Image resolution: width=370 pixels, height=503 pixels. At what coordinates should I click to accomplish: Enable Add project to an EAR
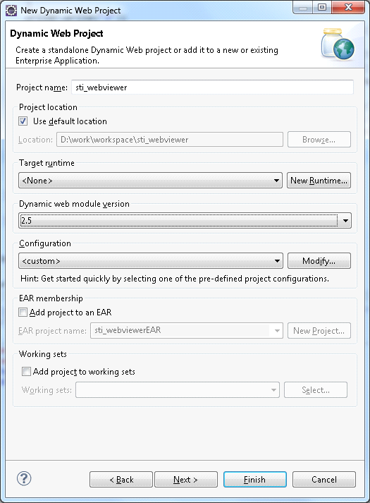click(x=23, y=312)
